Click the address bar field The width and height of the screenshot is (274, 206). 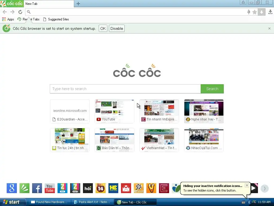pos(136,12)
